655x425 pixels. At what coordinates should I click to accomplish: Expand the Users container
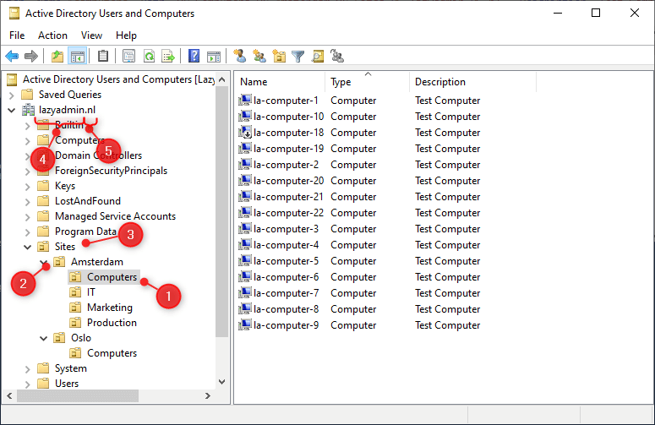[x=28, y=384]
